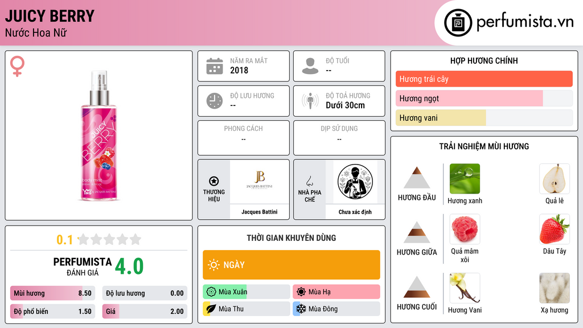Click the Dâu Tây strawberry image

pyautogui.click(x=555, y=229)
